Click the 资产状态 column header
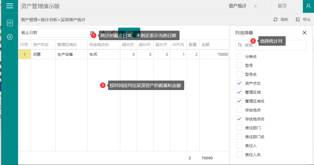 (x=43, y=45)
